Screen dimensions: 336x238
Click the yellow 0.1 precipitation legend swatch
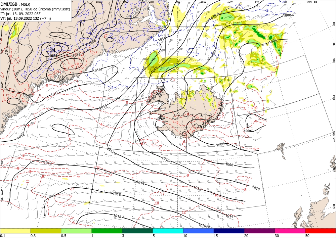click(15, 231)
